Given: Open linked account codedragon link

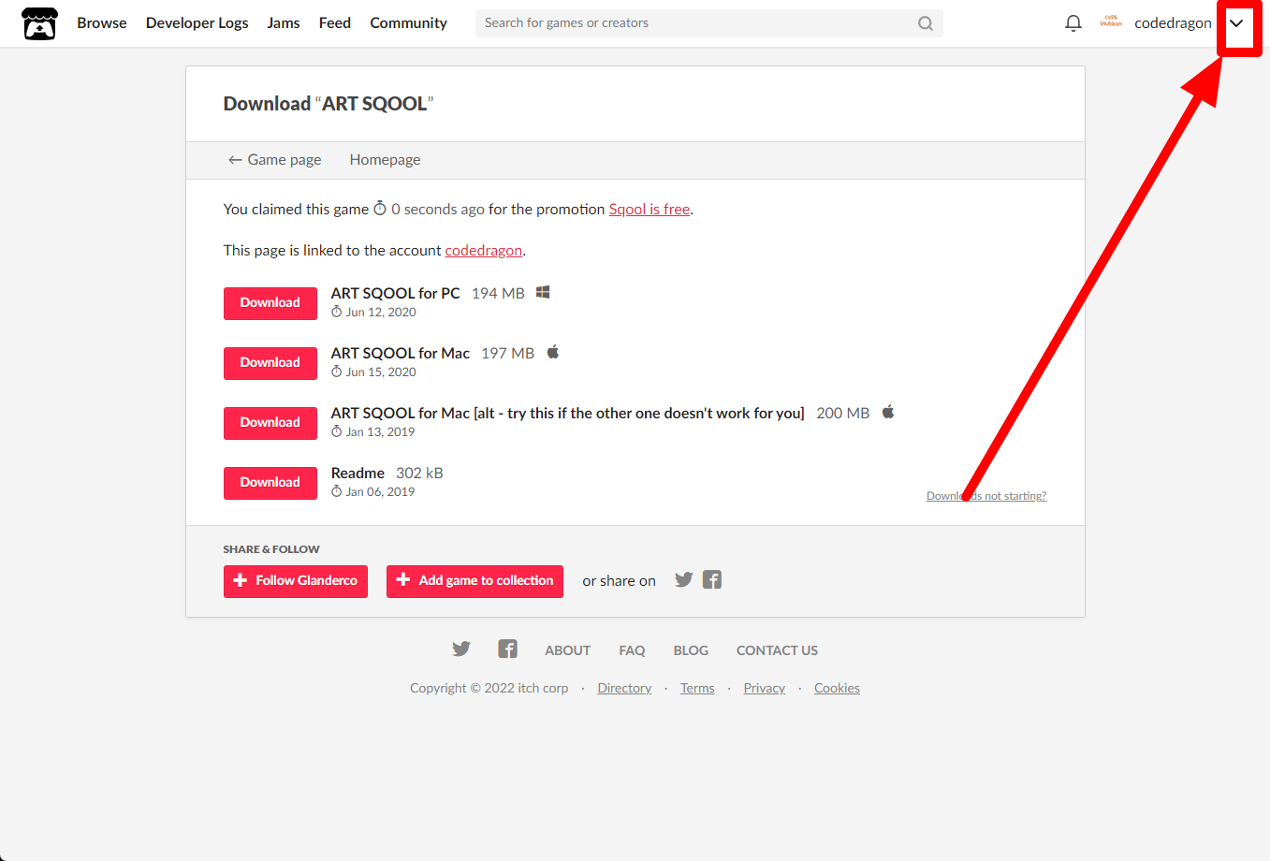Looking at the screenshot, I should 484,251.
